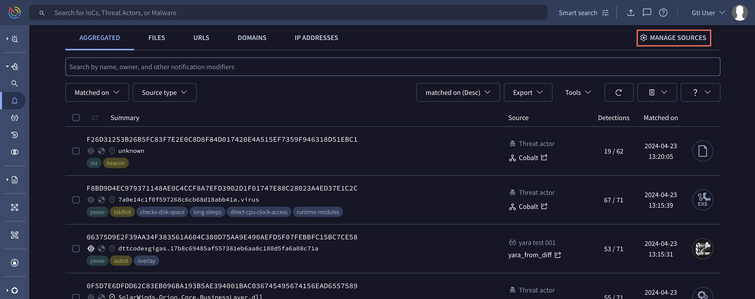Viewport: 755px width, 299px height.
Task: Click the VirusTotal logo in the header
Action: pyautogui.click(x=14, y=13)
